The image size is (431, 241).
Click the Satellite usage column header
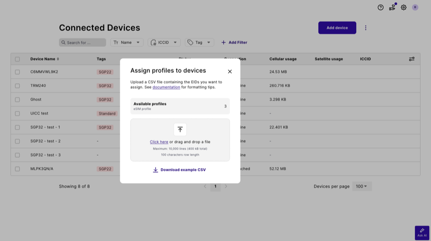tap(329, 59)
